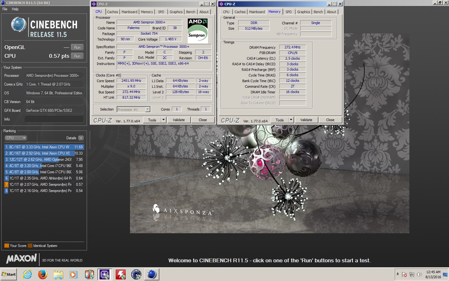Screen dimensions: 449x281
Task: Click the Cinebench title bar icon
Action: pyautogui.click(x=3, y=2)
